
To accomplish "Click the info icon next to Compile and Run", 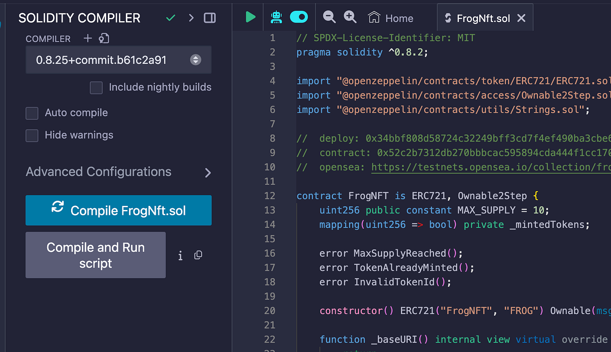I will coord(180,255).
